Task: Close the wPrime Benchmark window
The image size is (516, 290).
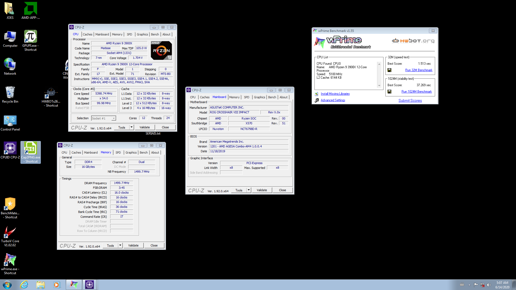Action: pos(433,31)
